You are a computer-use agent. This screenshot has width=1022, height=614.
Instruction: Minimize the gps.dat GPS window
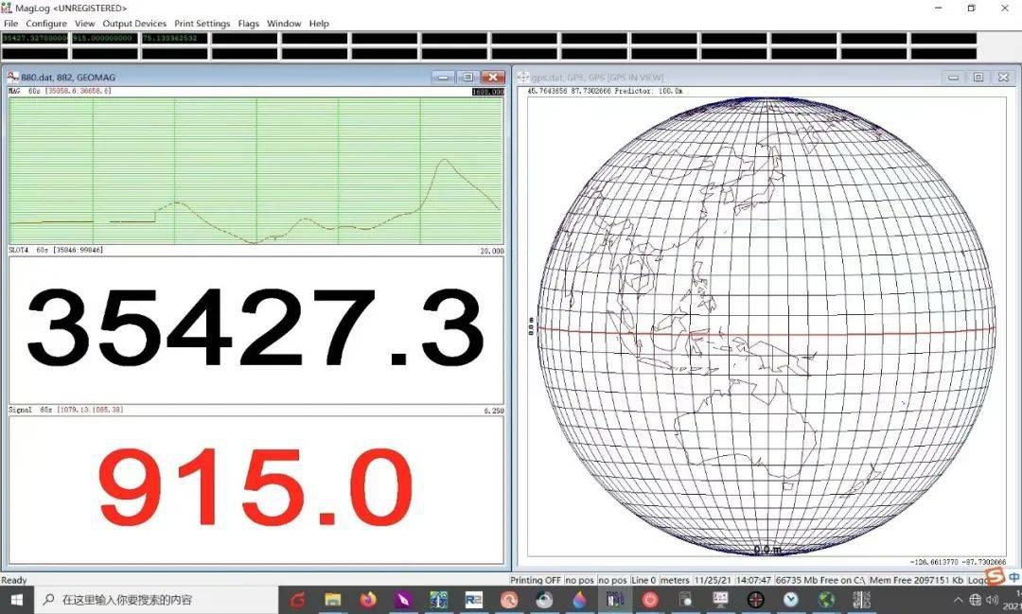click(954, 77)
